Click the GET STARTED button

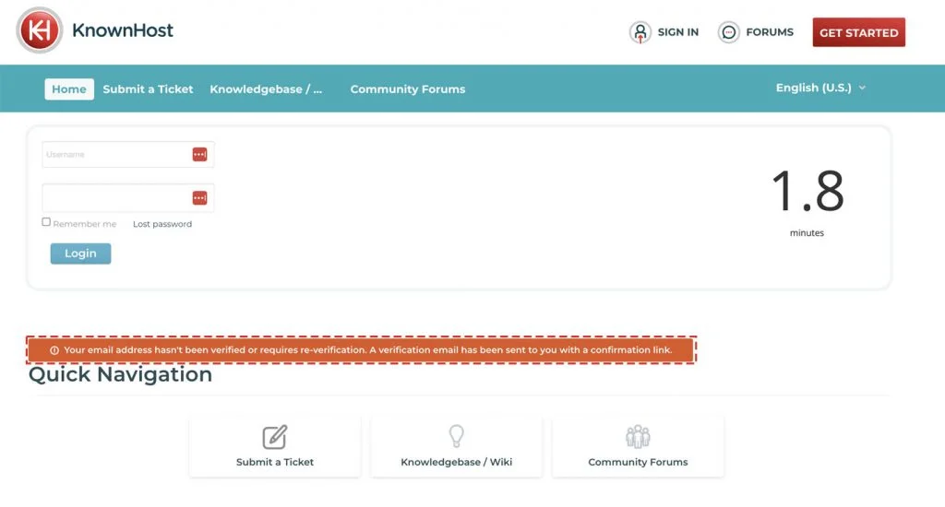859,32
